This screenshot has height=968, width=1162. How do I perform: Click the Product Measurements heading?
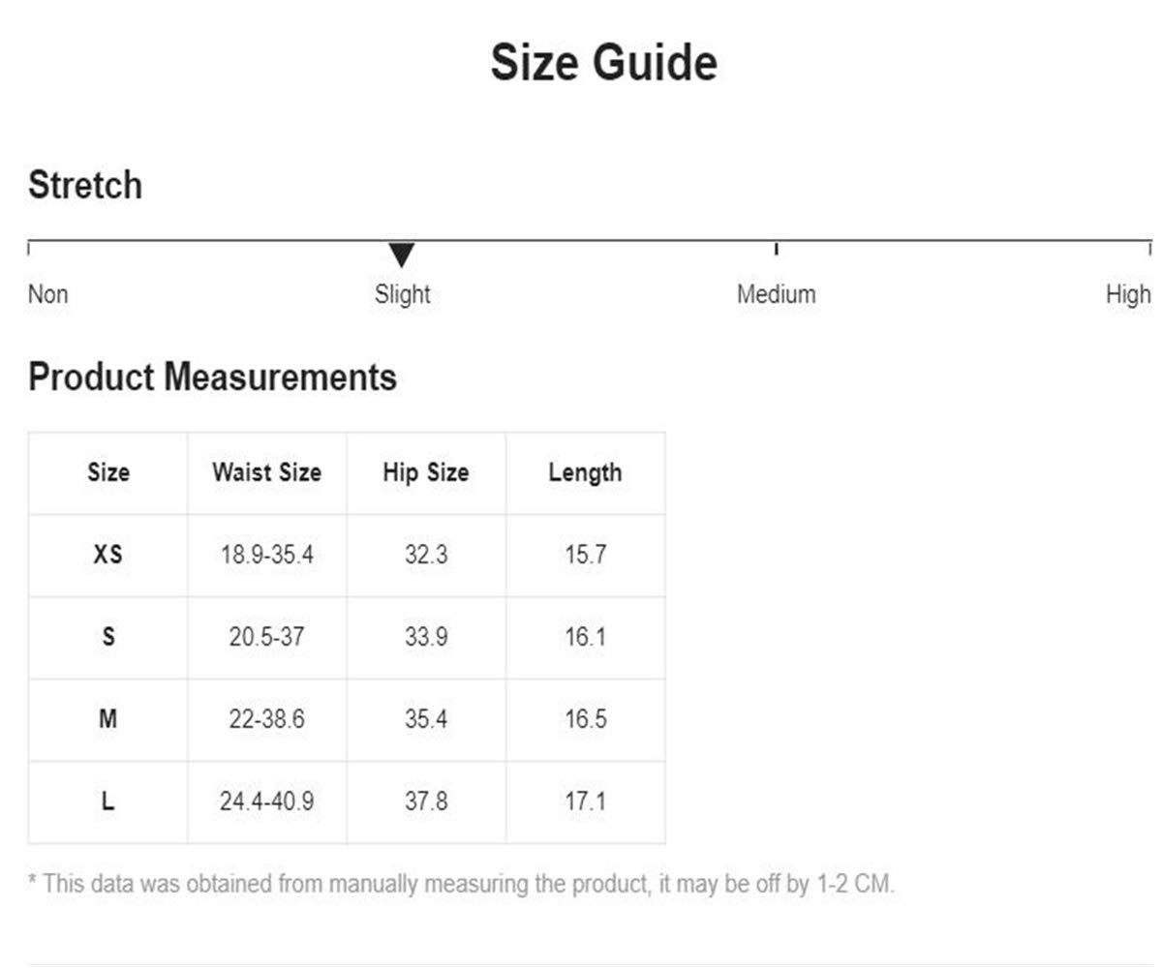pos(212,377)
